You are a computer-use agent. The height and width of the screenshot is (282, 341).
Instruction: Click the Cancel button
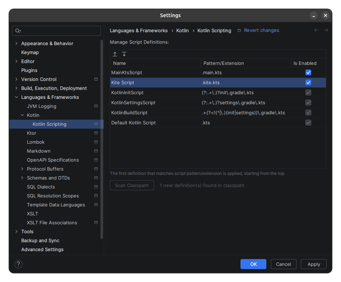click(x=283, y=264)
